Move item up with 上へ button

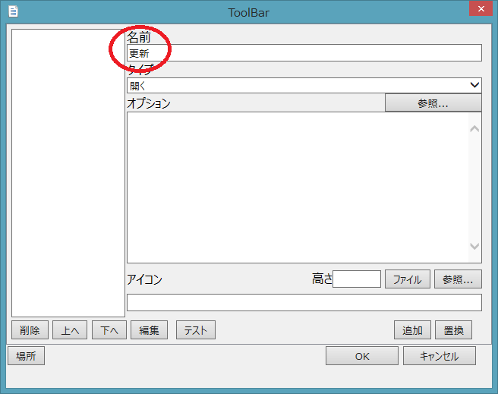(70, 330)
